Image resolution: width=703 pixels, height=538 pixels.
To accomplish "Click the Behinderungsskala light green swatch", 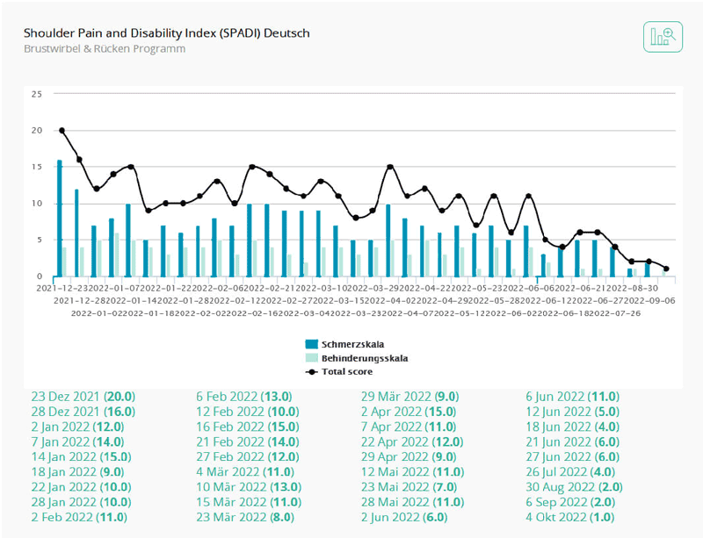I will coord(312,358).
